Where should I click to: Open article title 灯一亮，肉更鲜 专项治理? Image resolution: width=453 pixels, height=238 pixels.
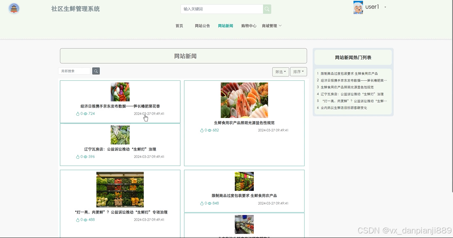(x=121, y=212)
